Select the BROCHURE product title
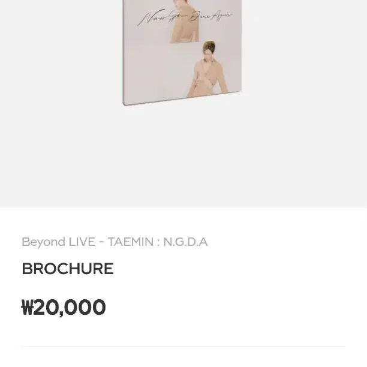 pos(68,269)
